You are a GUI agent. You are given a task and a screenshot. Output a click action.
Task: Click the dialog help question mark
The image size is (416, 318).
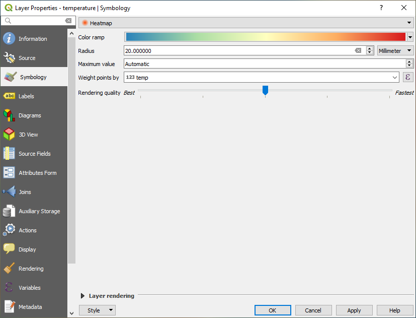point(381,8)
